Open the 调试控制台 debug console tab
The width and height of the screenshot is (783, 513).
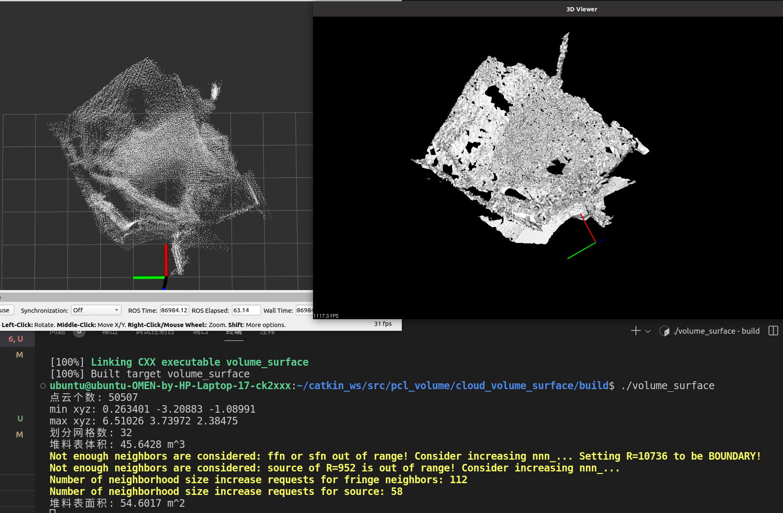[155, 332]
